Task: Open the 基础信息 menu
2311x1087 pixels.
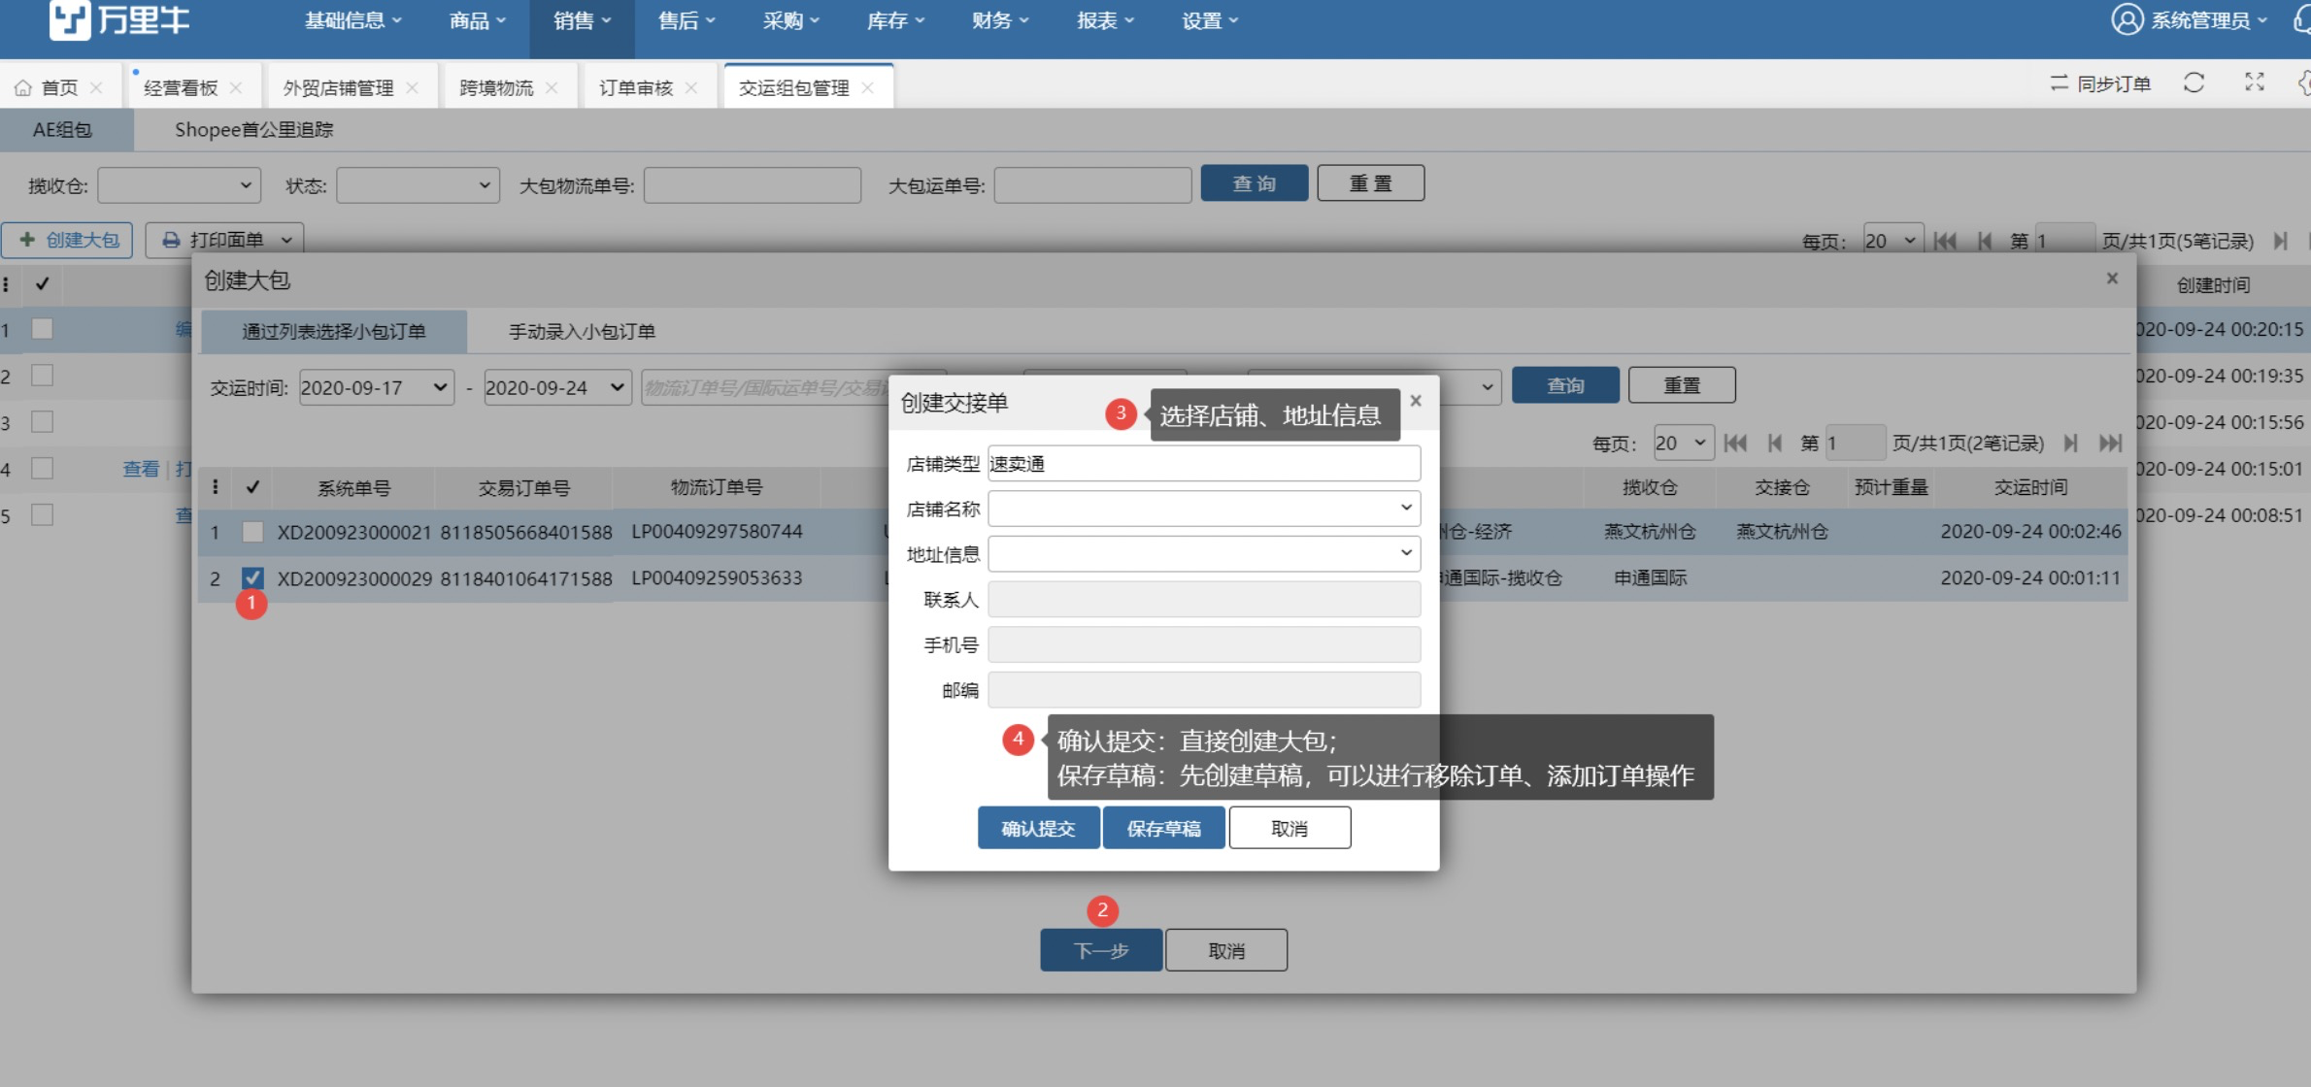Action: [x=352, y=21]
